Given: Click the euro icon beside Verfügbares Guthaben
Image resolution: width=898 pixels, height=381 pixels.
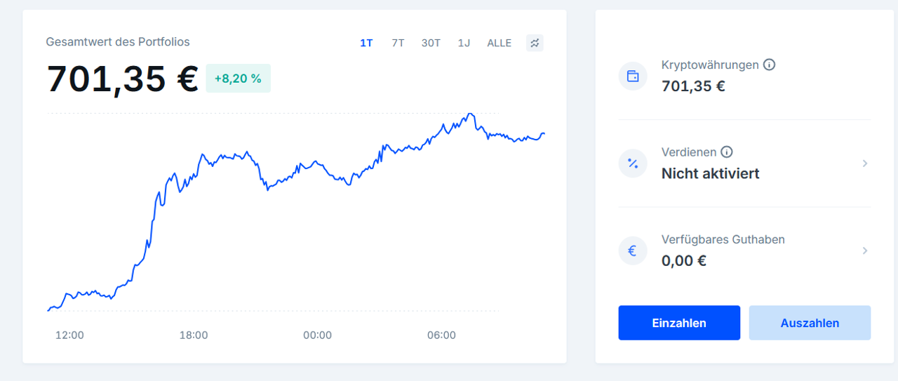Looking at the screenshot, I should click(633, 250).
